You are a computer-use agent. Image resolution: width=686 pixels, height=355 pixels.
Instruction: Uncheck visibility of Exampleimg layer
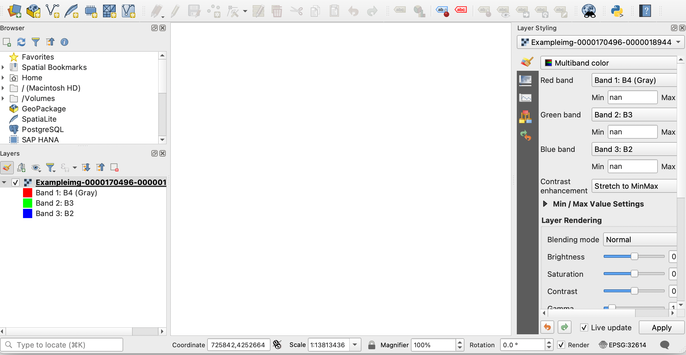(16, 182)
